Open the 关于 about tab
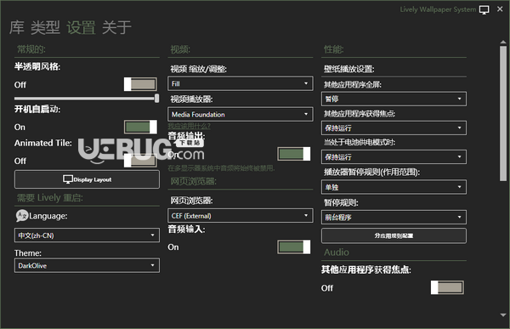 (116, 27)
